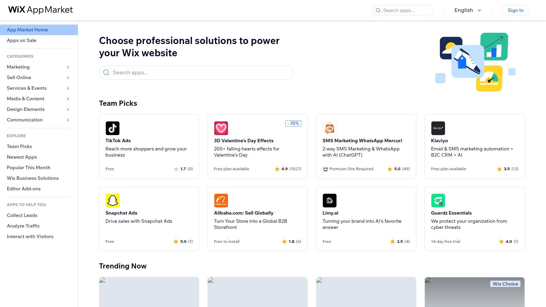Click 'Turning your brand into AI's favorite answer'

pyautogui.click(x=362, y=224)
